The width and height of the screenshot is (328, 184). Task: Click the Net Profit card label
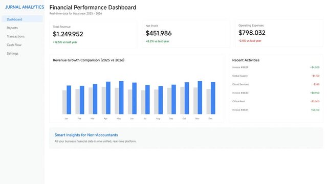tap(152, 26)
